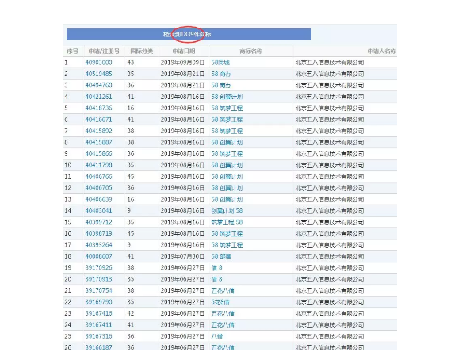Click applicant name cell in row 1
This screenshot has width=466, height=356.
(330, 62)
